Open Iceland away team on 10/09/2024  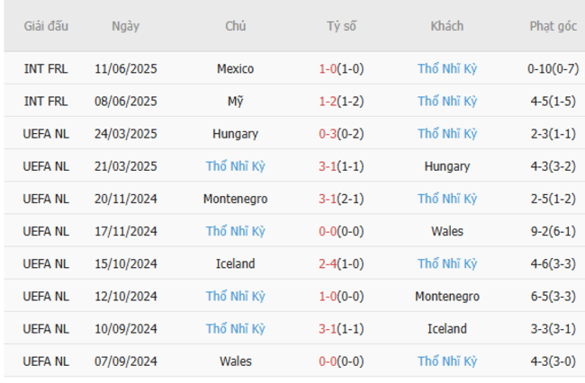click(446, 329)
